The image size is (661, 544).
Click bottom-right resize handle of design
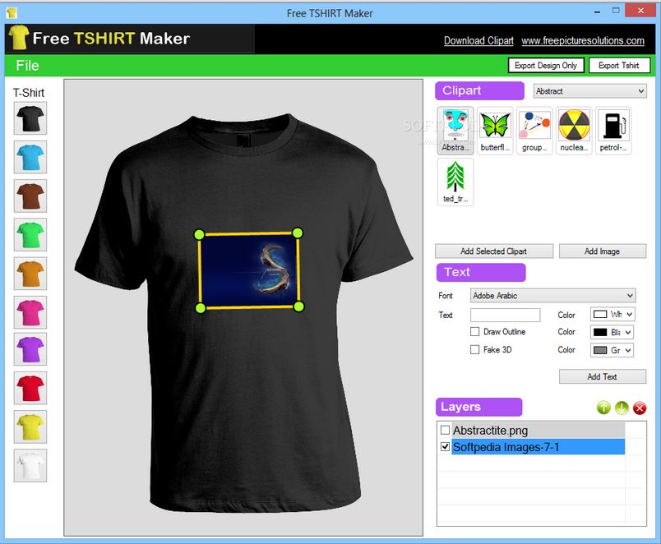tap(298, 307)
